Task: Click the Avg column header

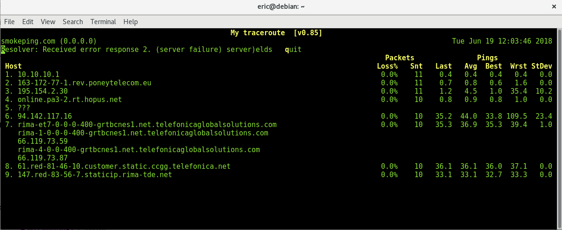Action: click(x=471, y=66)
